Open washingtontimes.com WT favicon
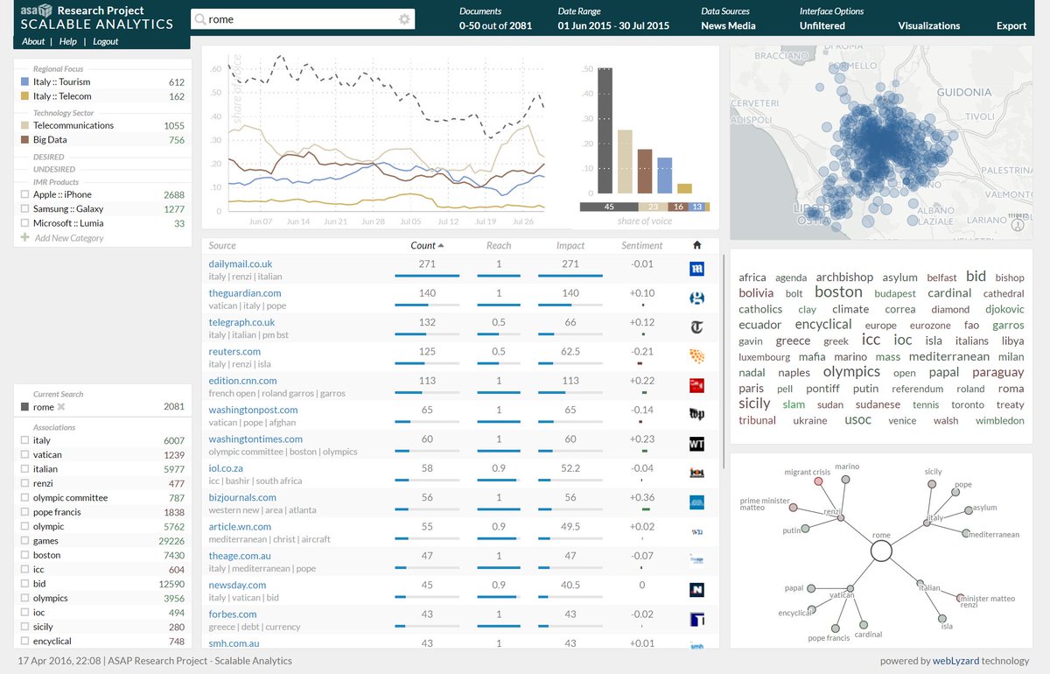1050x674 pixels. click(x=696, y=445)
